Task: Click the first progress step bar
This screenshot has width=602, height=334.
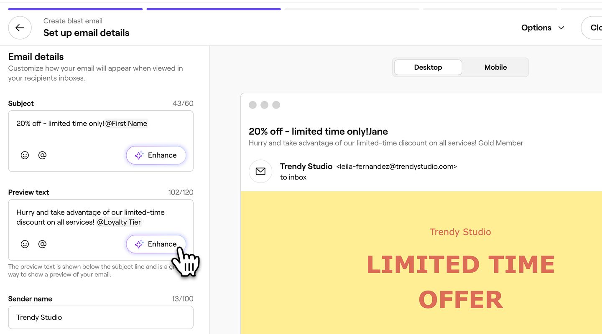Action: coord(75,9)
